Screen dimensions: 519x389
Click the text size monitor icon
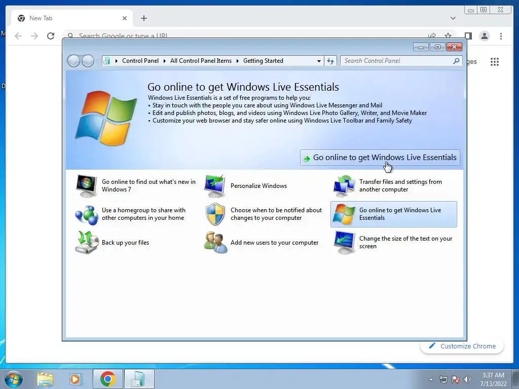[344, 243]
